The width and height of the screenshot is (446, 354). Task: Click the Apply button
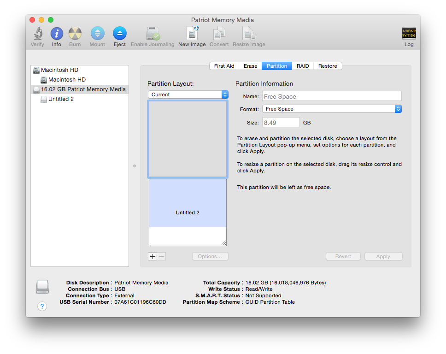click(x=383, y=256)
